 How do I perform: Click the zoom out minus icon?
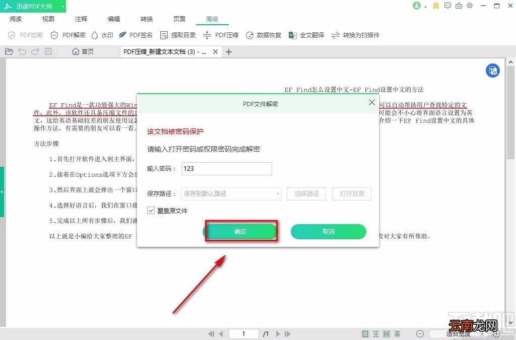pos(420,334)
